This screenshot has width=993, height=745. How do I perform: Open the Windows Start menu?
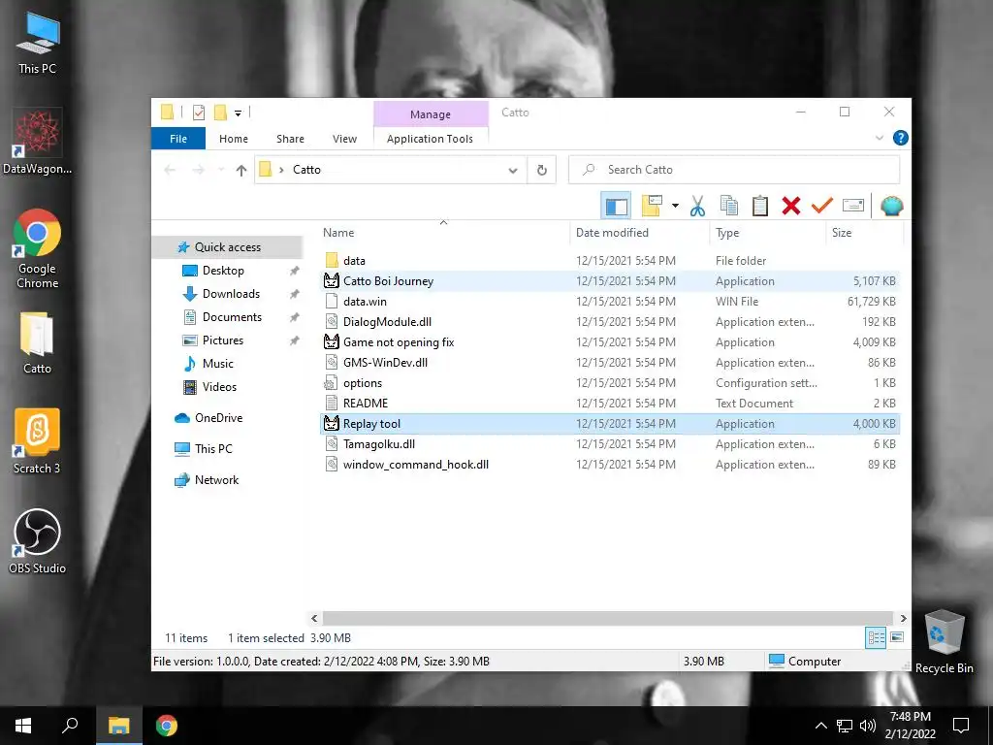[23, 726]
